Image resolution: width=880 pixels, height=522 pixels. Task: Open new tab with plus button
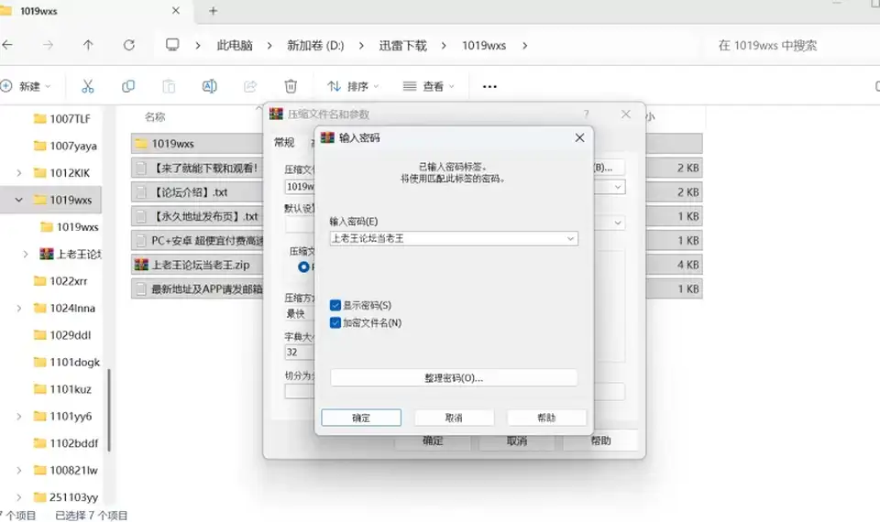pos(213,11)
